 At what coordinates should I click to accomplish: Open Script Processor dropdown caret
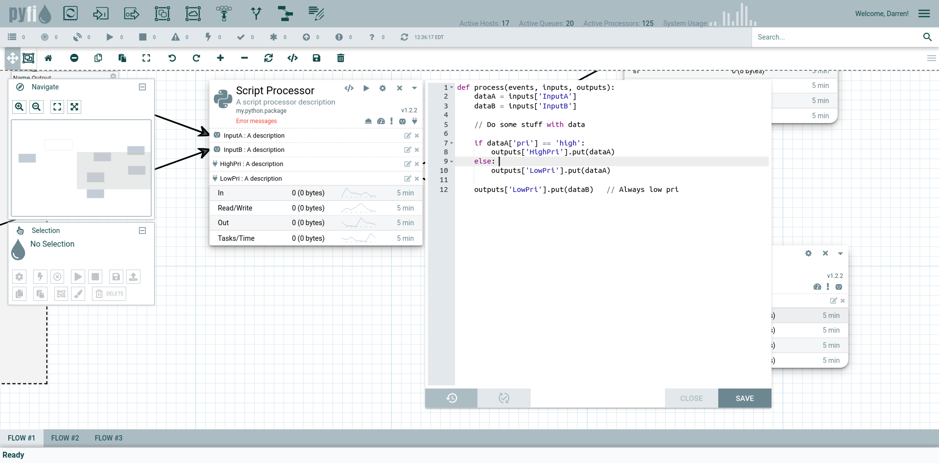pyautogui.click(x=414, y=88)
